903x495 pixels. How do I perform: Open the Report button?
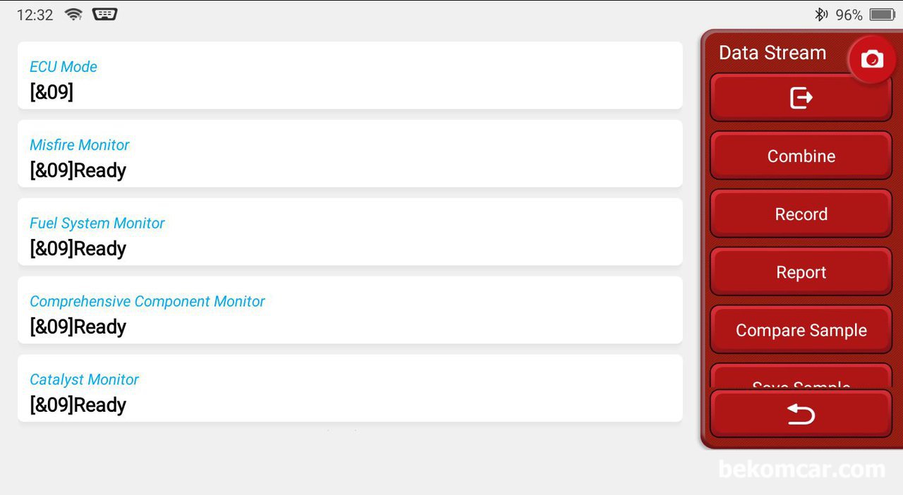coord(801,272)
